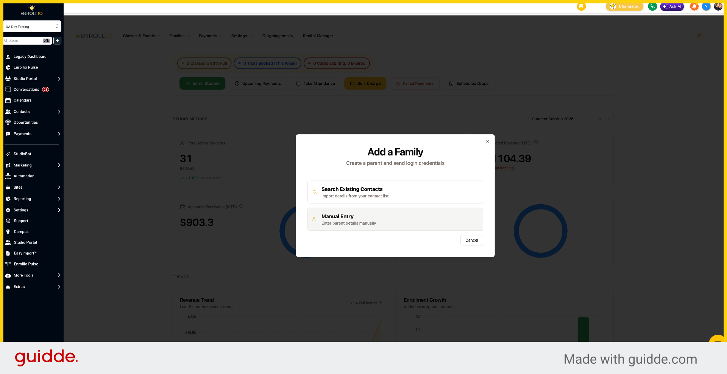Open Summer Session 2026 dropdown
This screenshot has height=374, width=727.
[x=609, y=119]
